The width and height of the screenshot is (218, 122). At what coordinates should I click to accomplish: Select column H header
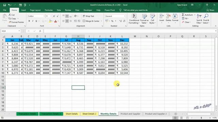[78, 36]
